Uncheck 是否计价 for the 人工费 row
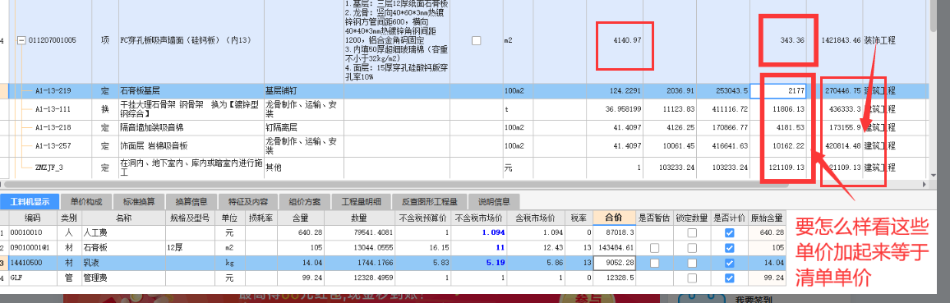The image size is (950, 303). click(x=730, y=233)
